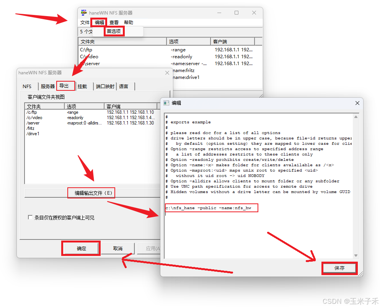380x308 pixels.
Task: Click 客户端 column header in exports dialog
Action: coord(131,106)
